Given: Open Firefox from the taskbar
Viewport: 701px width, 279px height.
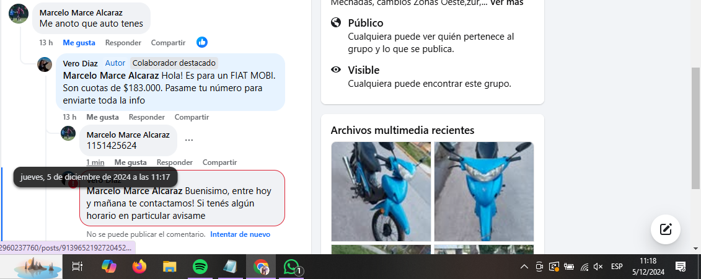Looking at the screenshot, I should [x=139, y=267].
